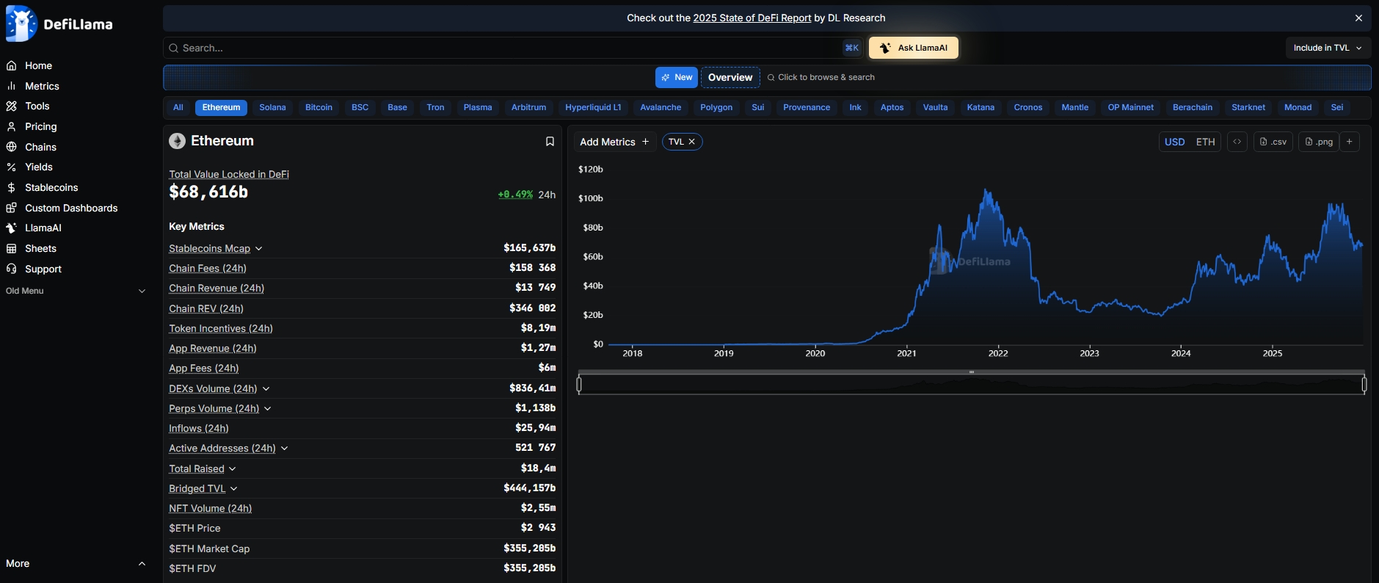Focus the main Search field
This screenshot has width=1379, height=583.
tap(512, 48)
